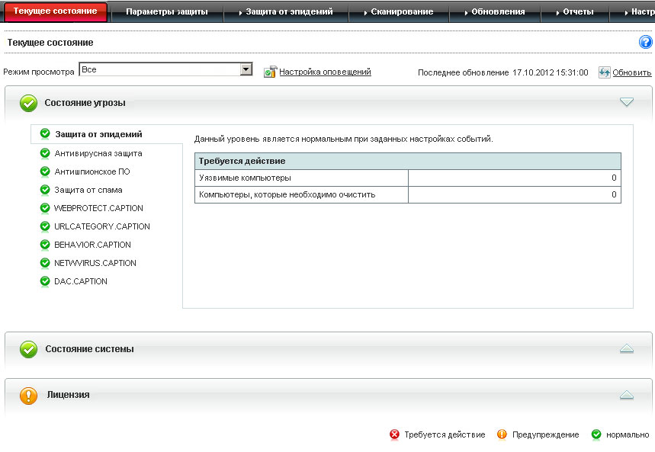Image resolution: width=655 pixels, height=452 pixels.
Task: Expand the Лицензия section arrow
Action: 627,395
